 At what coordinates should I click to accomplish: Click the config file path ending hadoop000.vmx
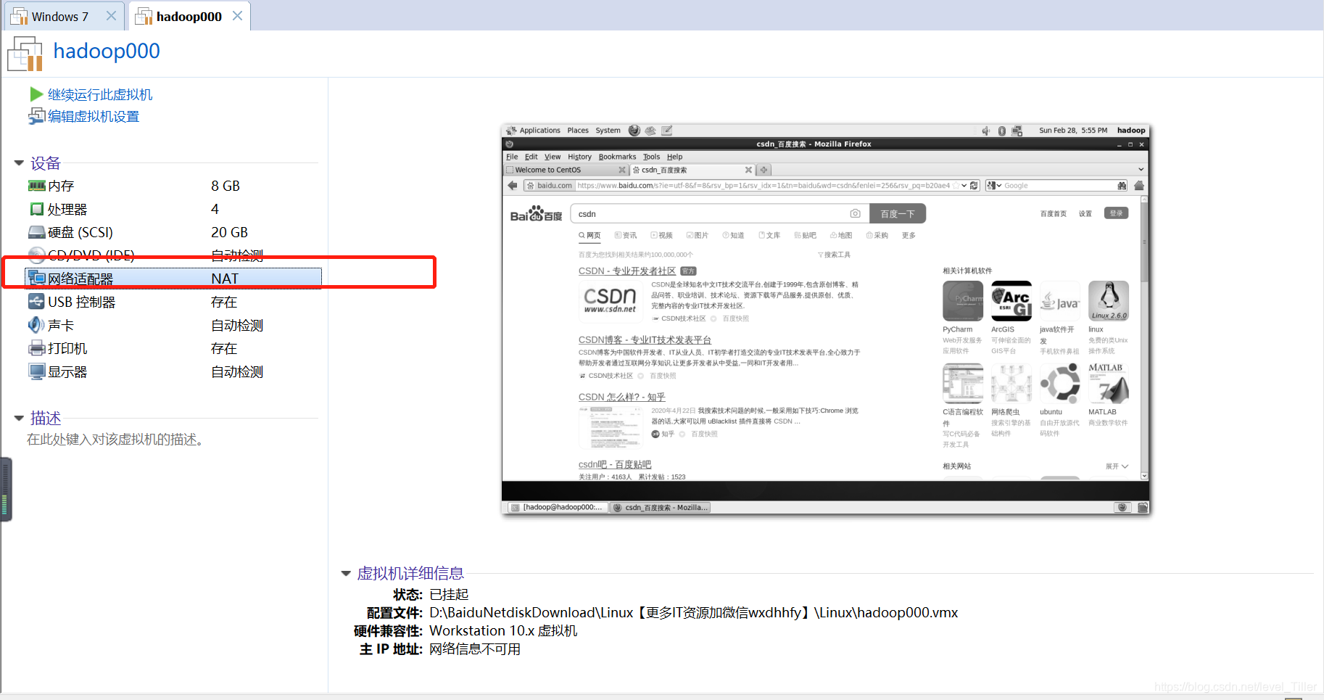tap(694, 613)
